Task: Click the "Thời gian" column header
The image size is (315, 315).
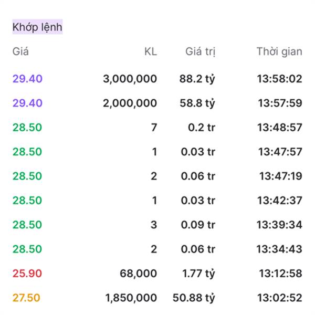Action: pos(279,51)
